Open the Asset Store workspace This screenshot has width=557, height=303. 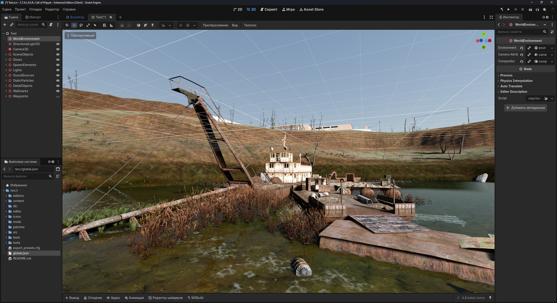[x=312, y=9]
